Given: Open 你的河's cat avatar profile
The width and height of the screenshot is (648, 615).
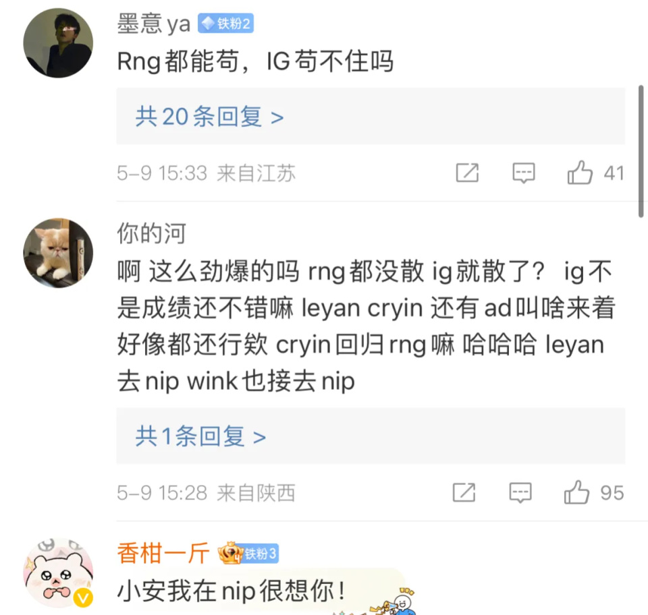Looking at the screenshot, I should 58,253.
